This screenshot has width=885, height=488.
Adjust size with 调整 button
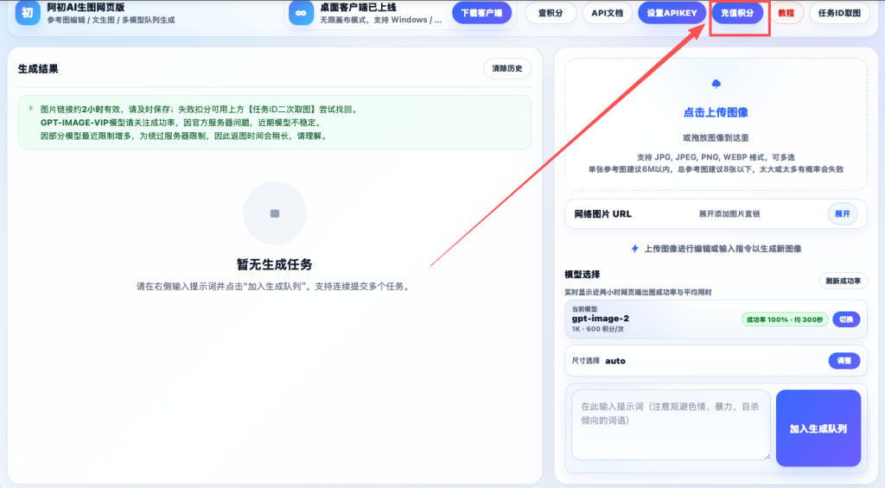tap(844, 361)
